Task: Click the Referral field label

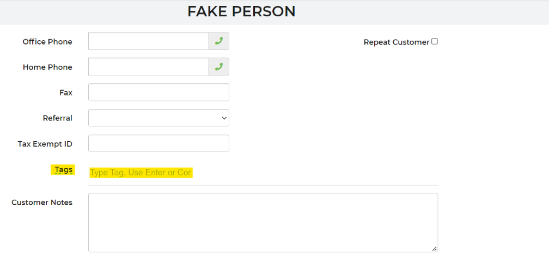Action: 57,118
